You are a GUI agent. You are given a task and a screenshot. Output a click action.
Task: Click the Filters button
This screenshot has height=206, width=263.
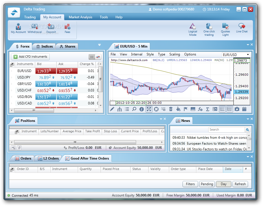pyautogui.click(x=190, y=184)
